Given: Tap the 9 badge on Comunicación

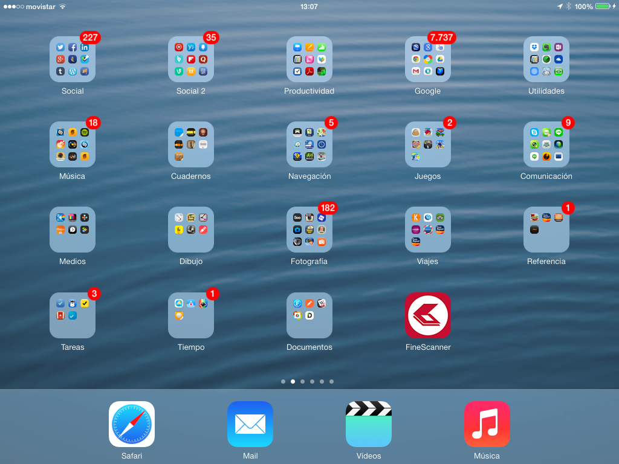Looking at the screenshot, I should click(568, 123).
